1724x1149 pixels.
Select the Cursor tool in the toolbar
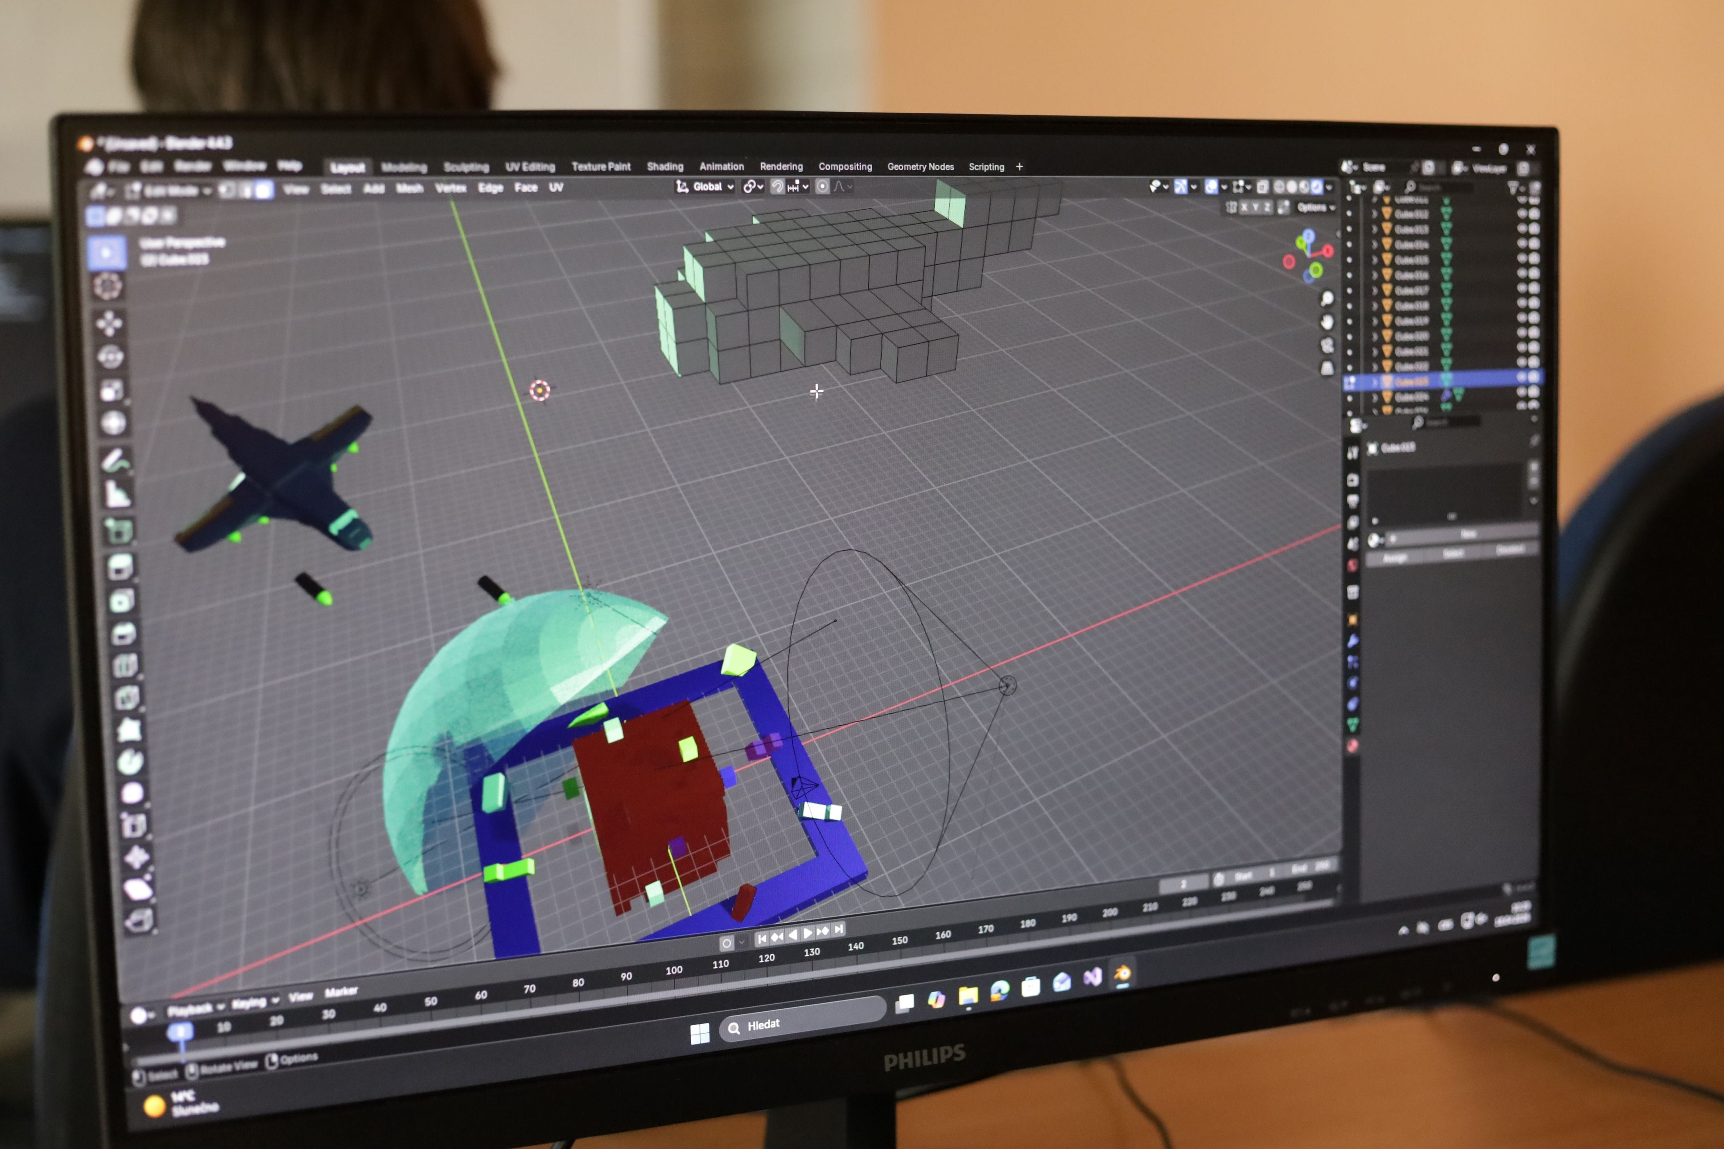coord(107,286)
